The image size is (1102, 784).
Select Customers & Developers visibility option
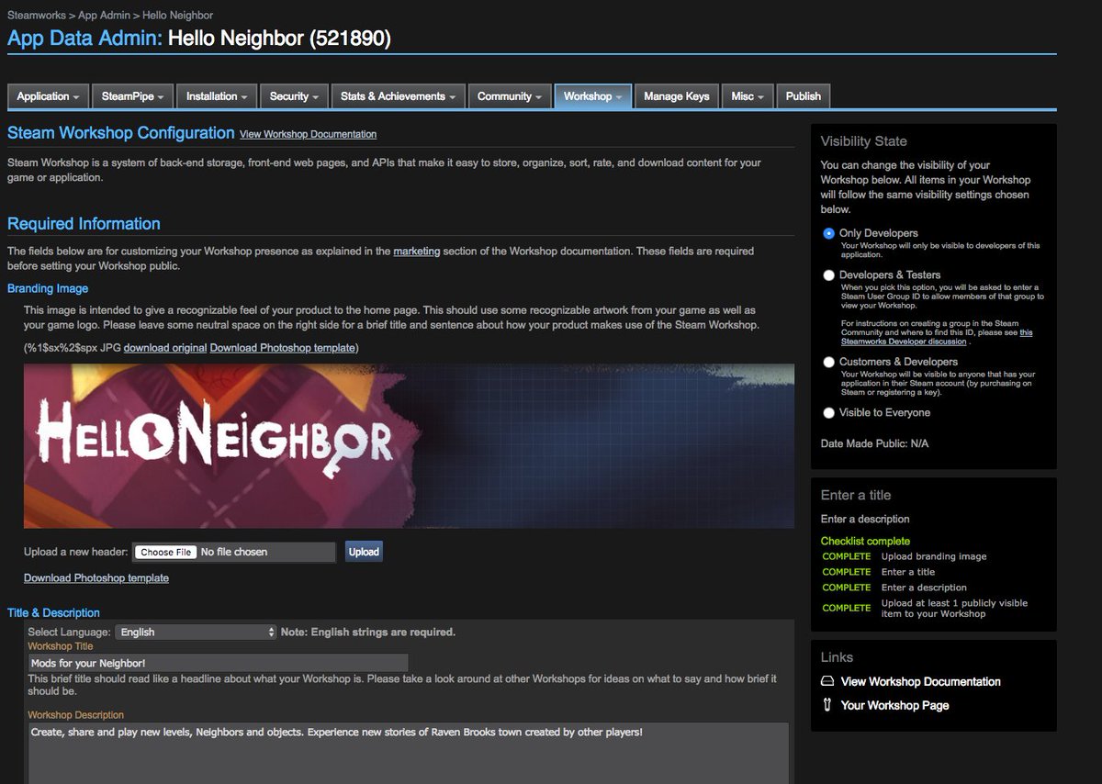click(x=829, y=362)
